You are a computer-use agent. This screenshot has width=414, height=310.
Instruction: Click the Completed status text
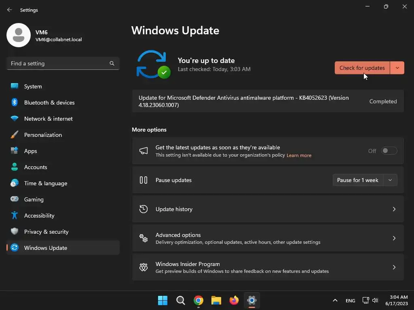(x=383, y=101)
